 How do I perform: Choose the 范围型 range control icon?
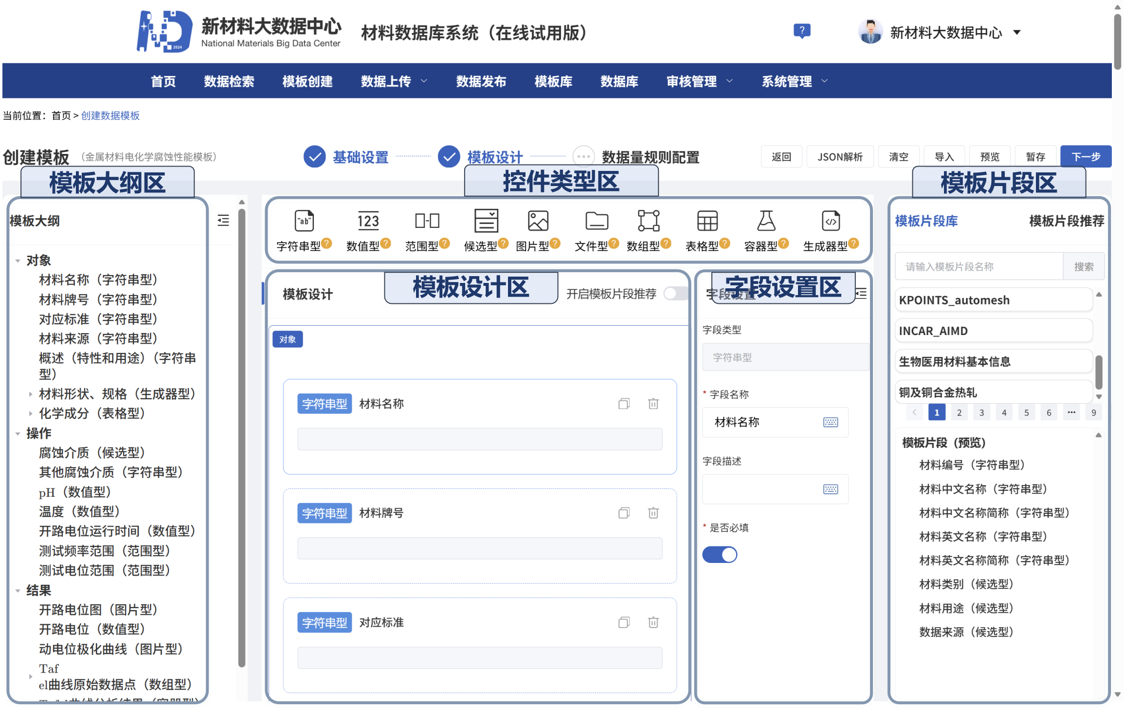click(427, 222)
